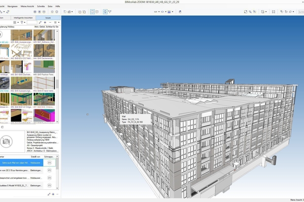304x202 pixels.
Task: Click the no-snapshot camera placeholder image
Action: (6, 141)
